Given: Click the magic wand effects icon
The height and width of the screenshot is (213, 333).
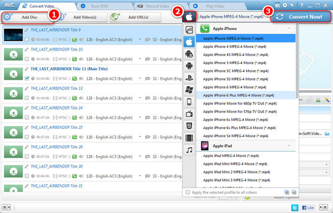Looking at the screenshot, I should 327,100.
